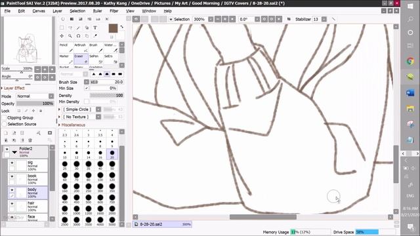
Task: Collapse the Folder2 layer group
Action: tap(14, 152)
